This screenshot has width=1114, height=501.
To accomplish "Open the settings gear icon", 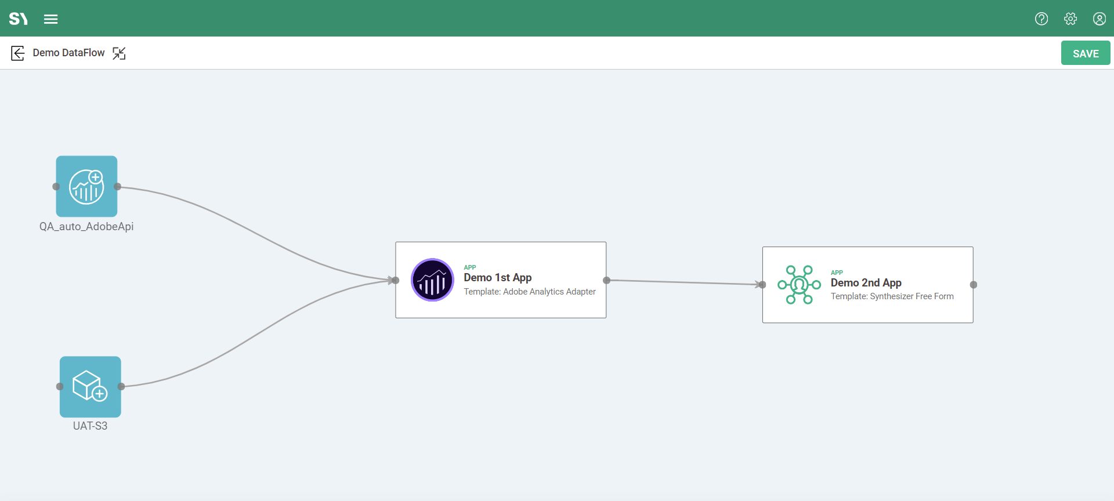I will [1070, 19].
